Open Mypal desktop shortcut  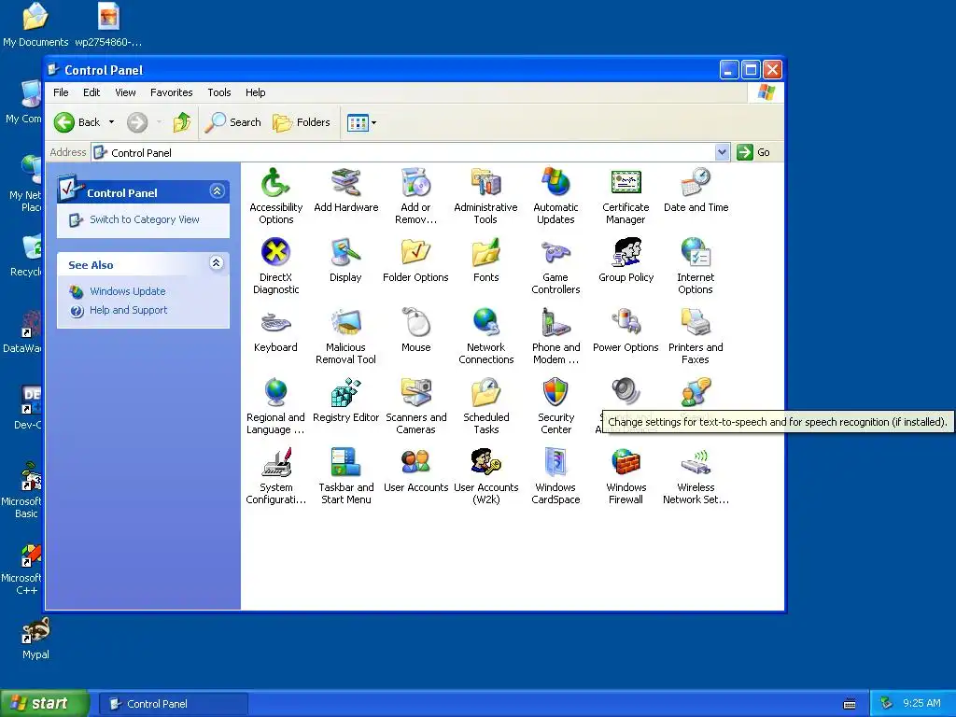tap(35, 639)
